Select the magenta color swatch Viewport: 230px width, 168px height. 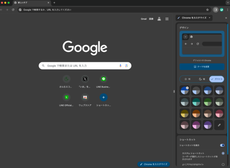196,125
